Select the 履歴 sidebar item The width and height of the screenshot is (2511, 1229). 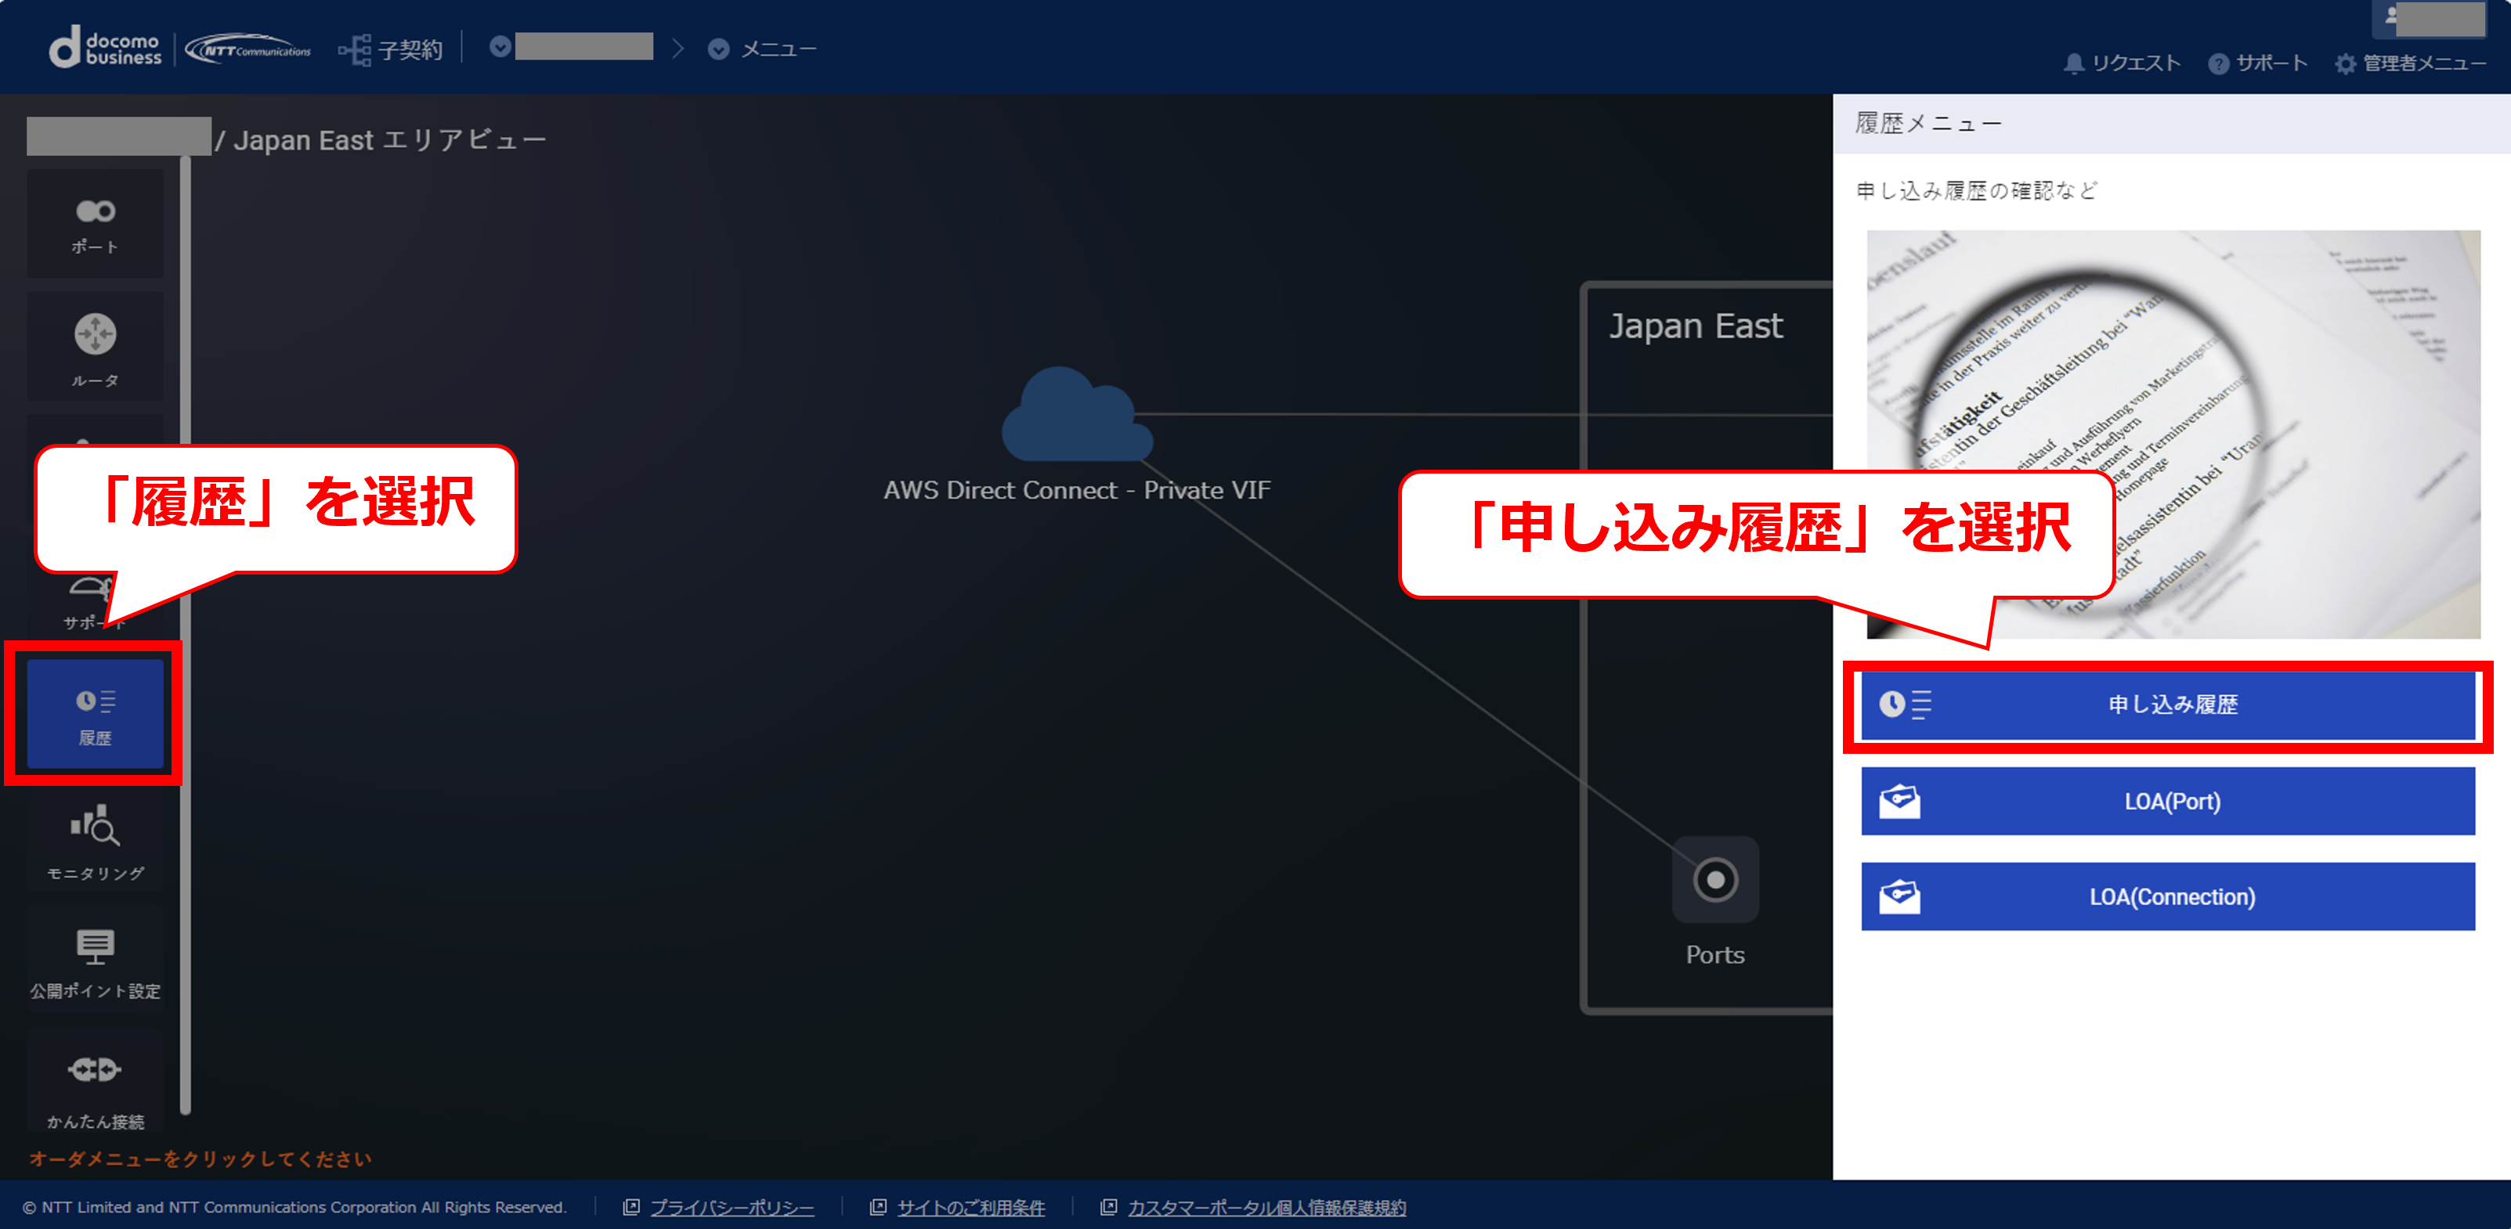[95, 713]
